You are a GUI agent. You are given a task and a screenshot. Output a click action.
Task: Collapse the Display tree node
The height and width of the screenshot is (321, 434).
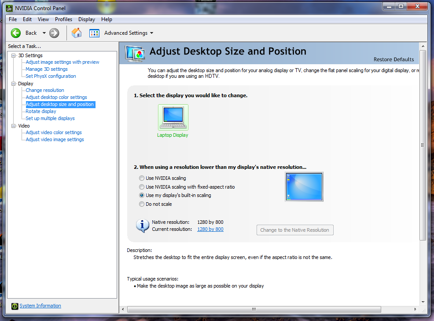(x=13, y=84)
